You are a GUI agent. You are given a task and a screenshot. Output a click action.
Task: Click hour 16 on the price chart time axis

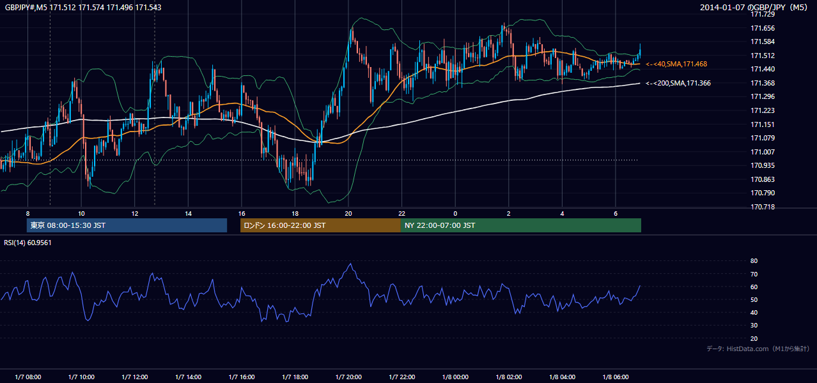242,213
